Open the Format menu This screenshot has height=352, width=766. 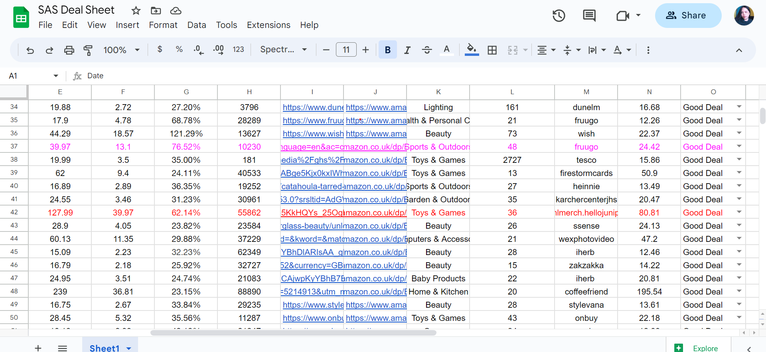click(x=163, y=25)
